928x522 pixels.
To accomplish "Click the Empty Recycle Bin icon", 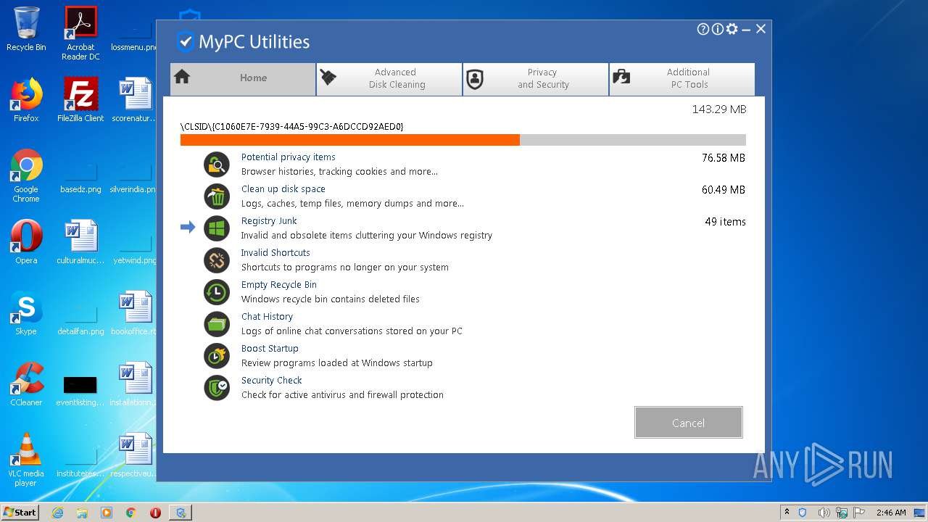I will click(x=216, y=292).
